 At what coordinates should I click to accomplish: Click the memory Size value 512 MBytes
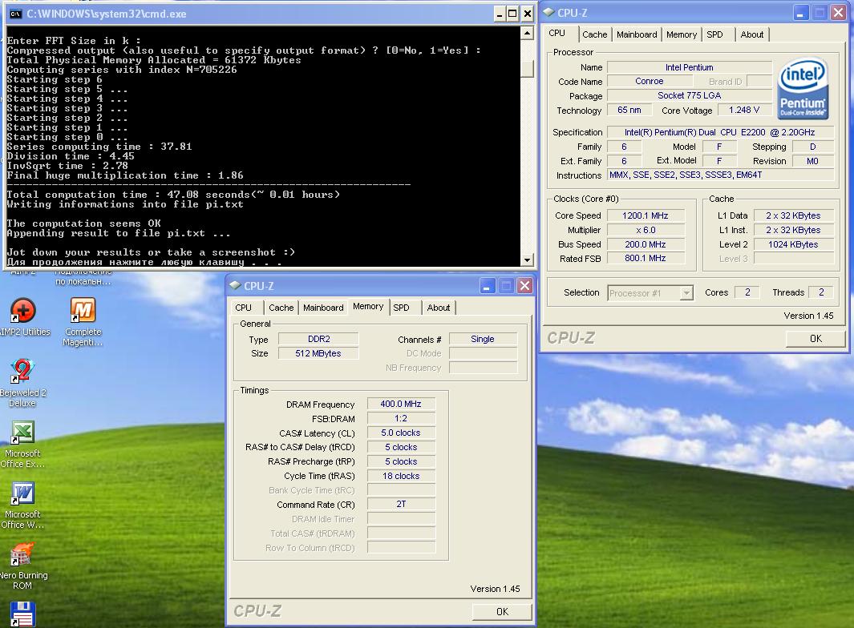(318, 353)
